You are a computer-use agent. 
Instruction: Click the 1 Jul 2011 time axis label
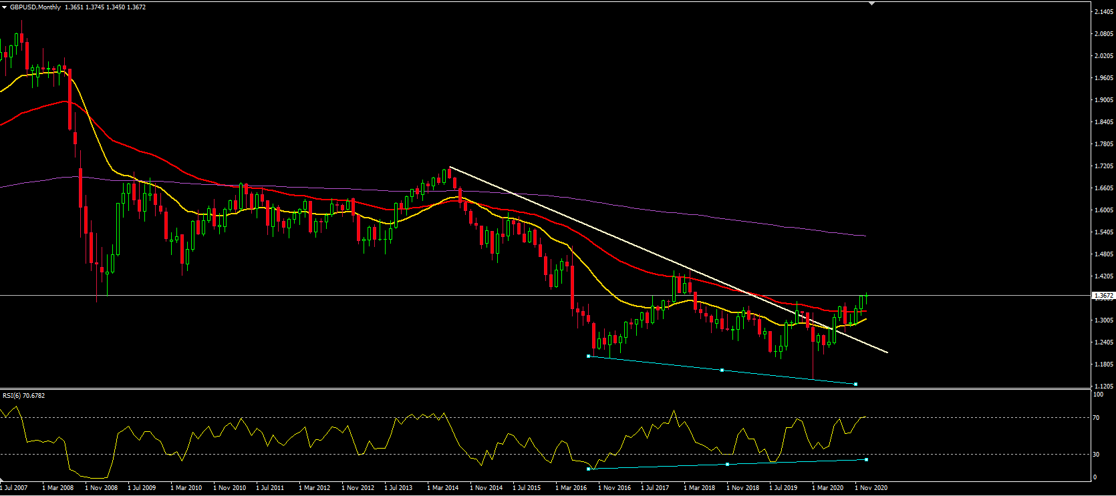click(x=270, y=488)
